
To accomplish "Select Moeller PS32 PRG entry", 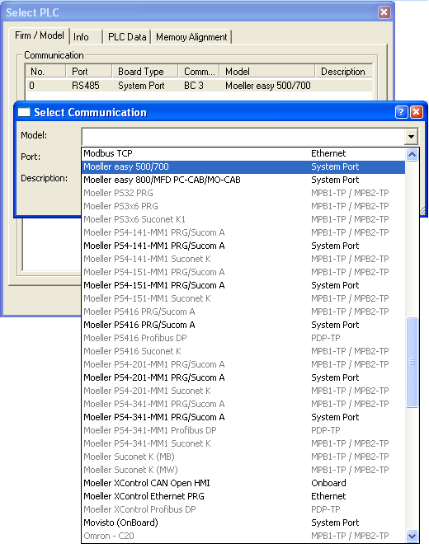I will (x=243, y=193).
